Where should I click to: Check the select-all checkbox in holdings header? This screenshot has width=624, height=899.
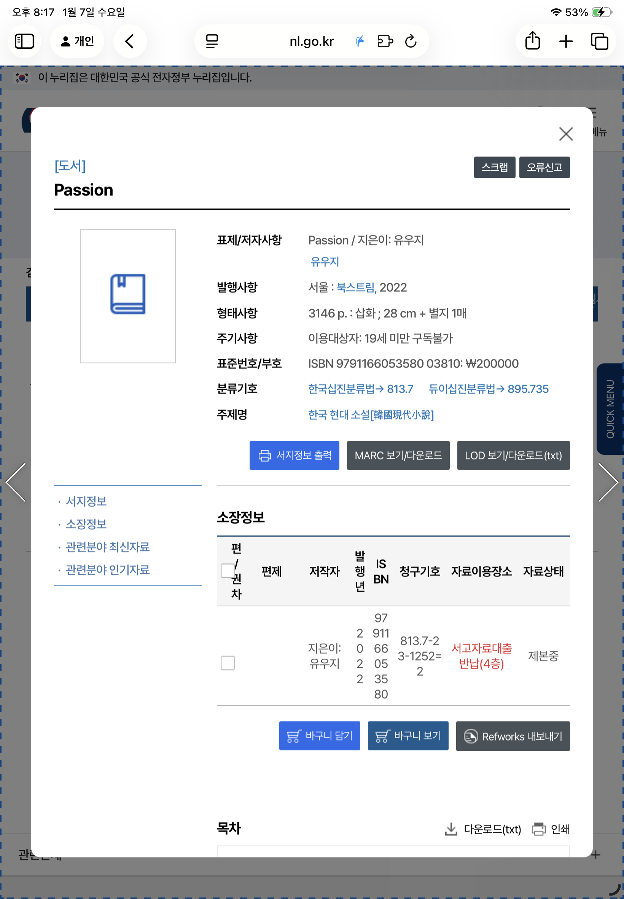pos(228,571)
